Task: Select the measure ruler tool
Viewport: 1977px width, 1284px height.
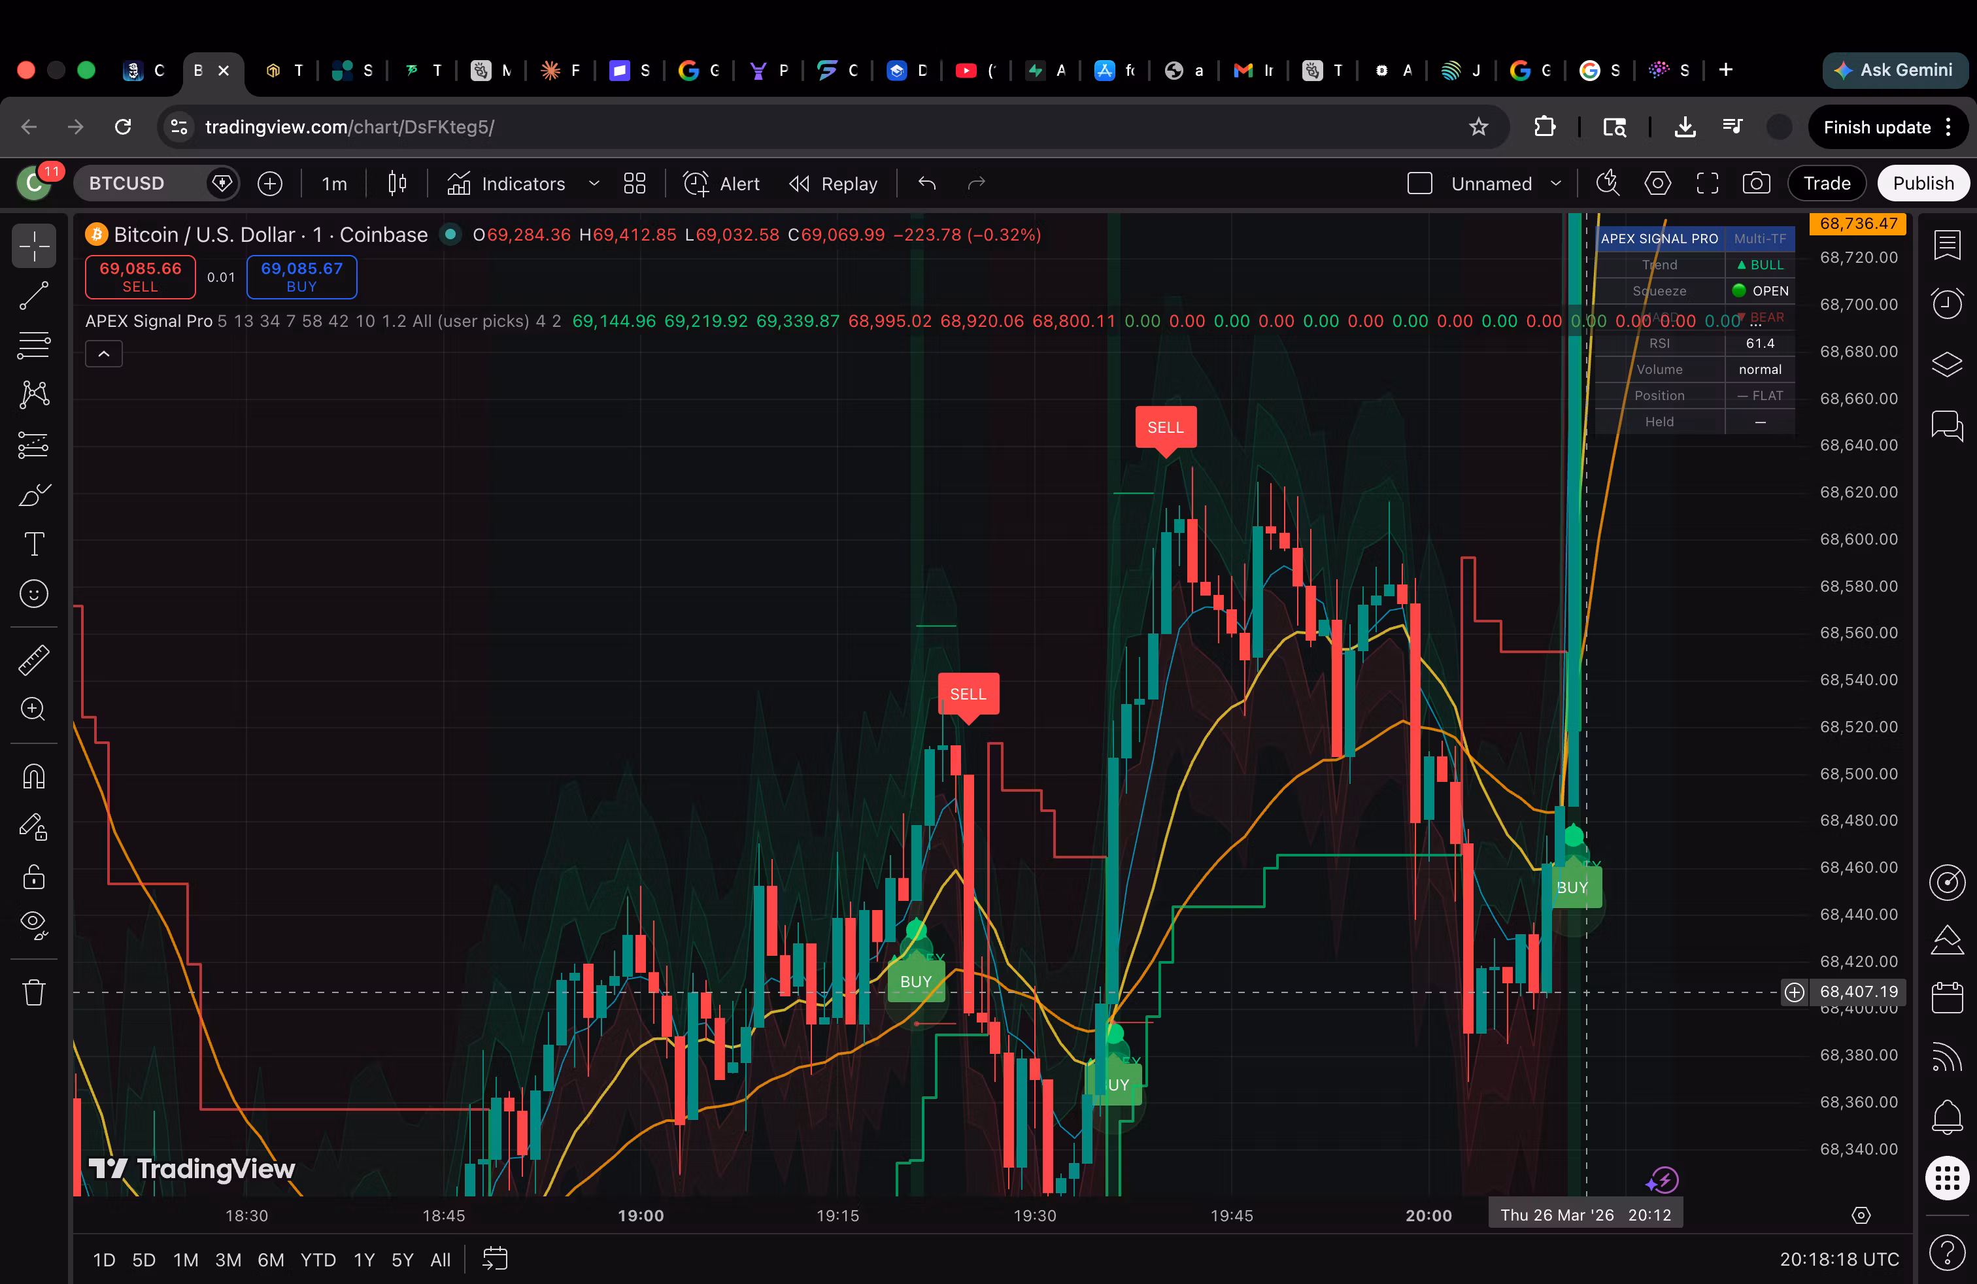Action: [33, 660]
